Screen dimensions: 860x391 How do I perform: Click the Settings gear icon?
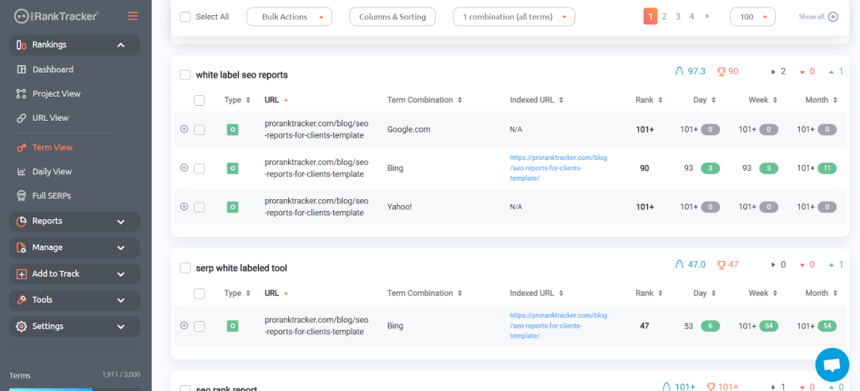coord(22,326)
